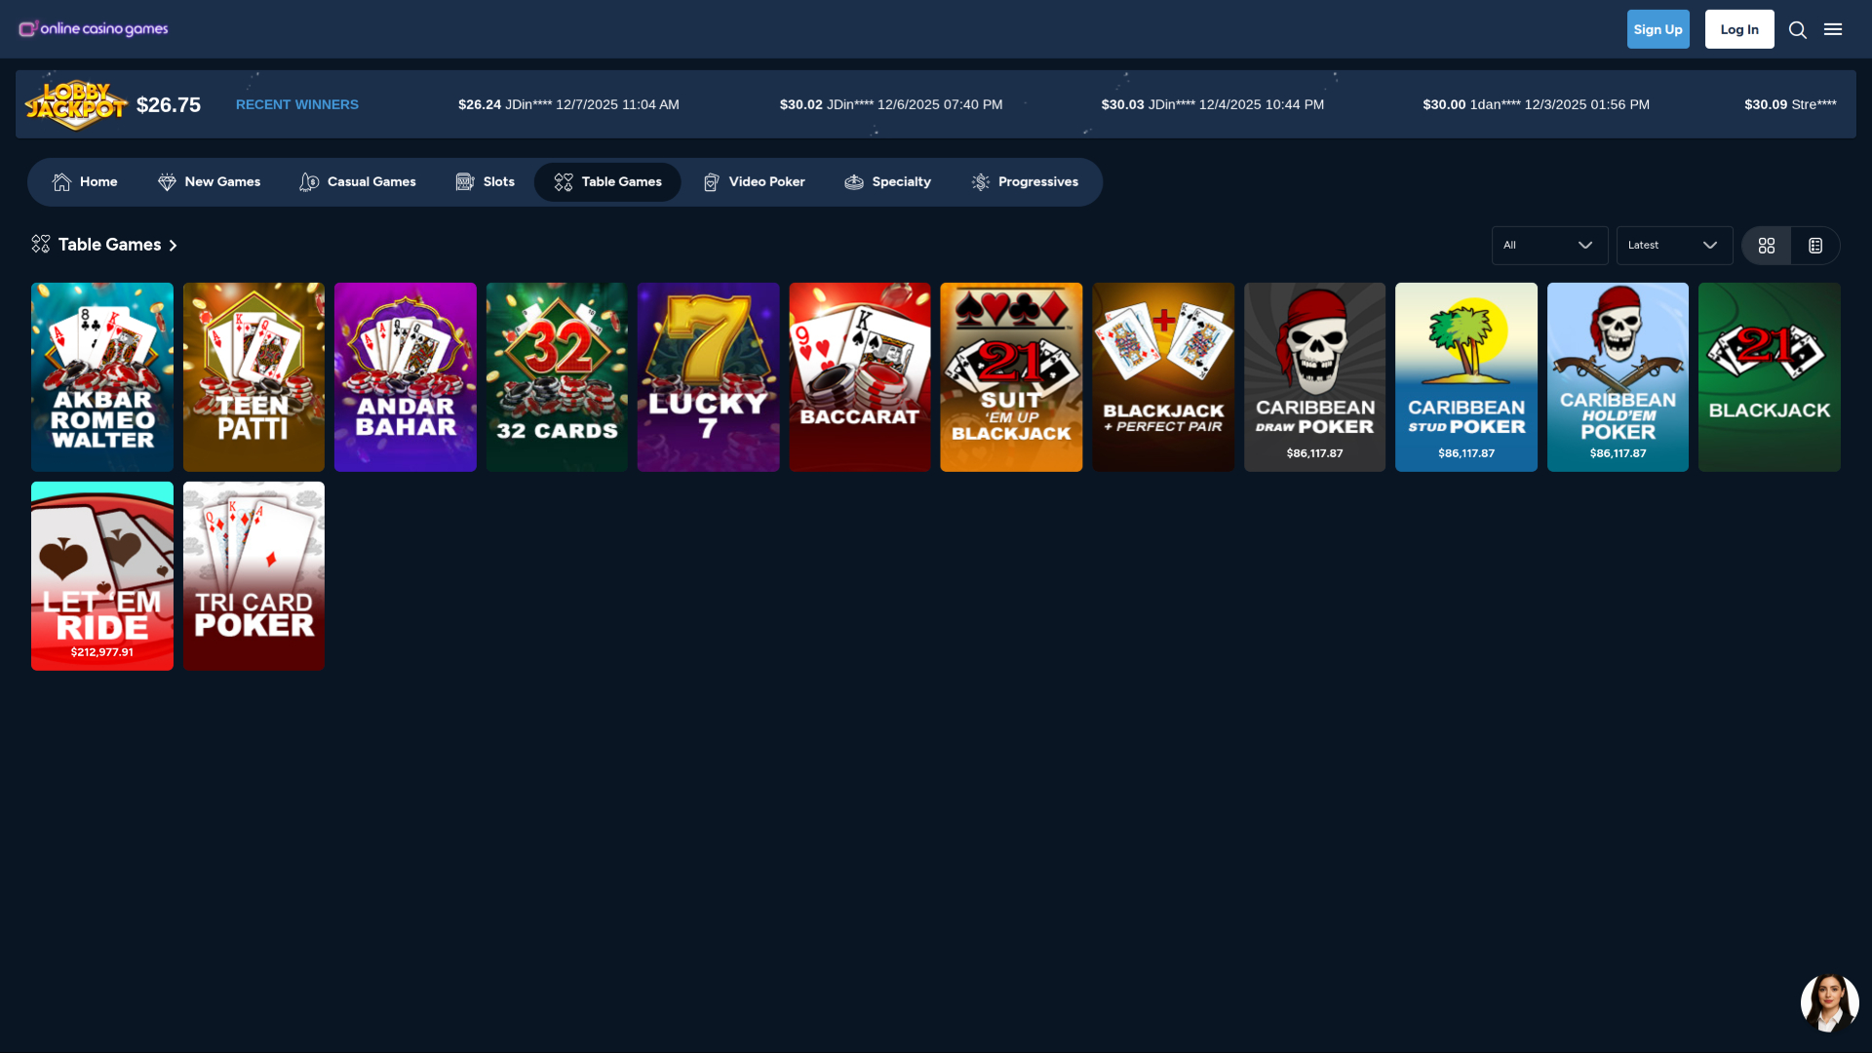Open the Latest sort dropdown
Image resolution: width=1872 pixels, height=1053 pixels.
click(1673, 245)
